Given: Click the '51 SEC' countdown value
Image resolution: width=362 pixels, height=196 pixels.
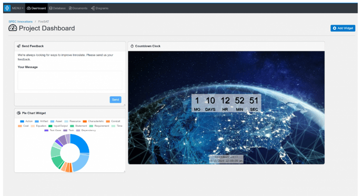Looking at the screenshot, I should [x=254, y=104].
